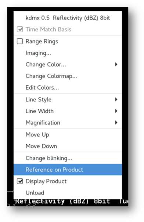Viewport: 144px width, 222px height.
Task: Toggle the Range Rings checkbox
Action: click(x=20, y=41)
